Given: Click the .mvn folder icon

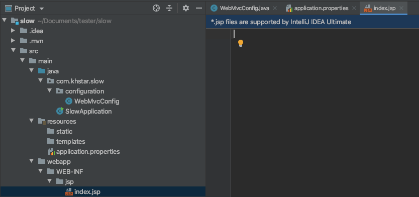Looking at the screenshot, I should 24,41.
